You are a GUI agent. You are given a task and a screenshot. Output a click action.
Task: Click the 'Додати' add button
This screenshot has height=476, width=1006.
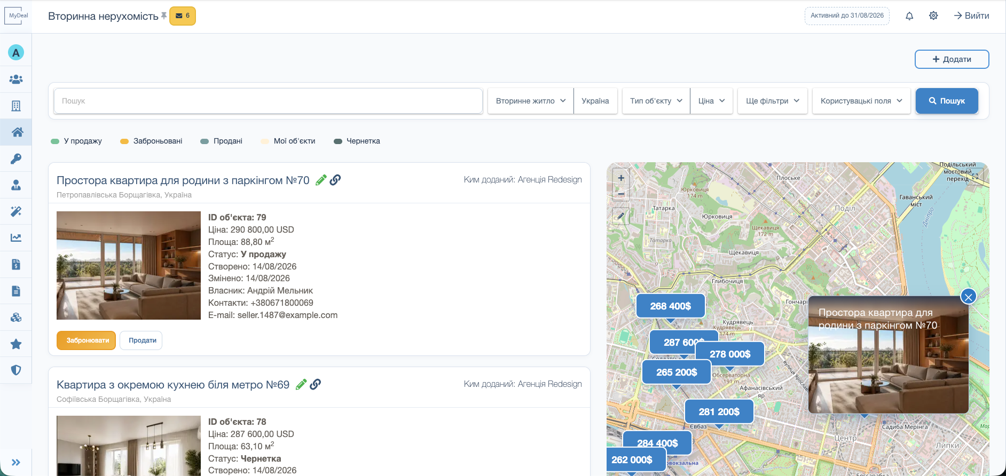point(952,59)
